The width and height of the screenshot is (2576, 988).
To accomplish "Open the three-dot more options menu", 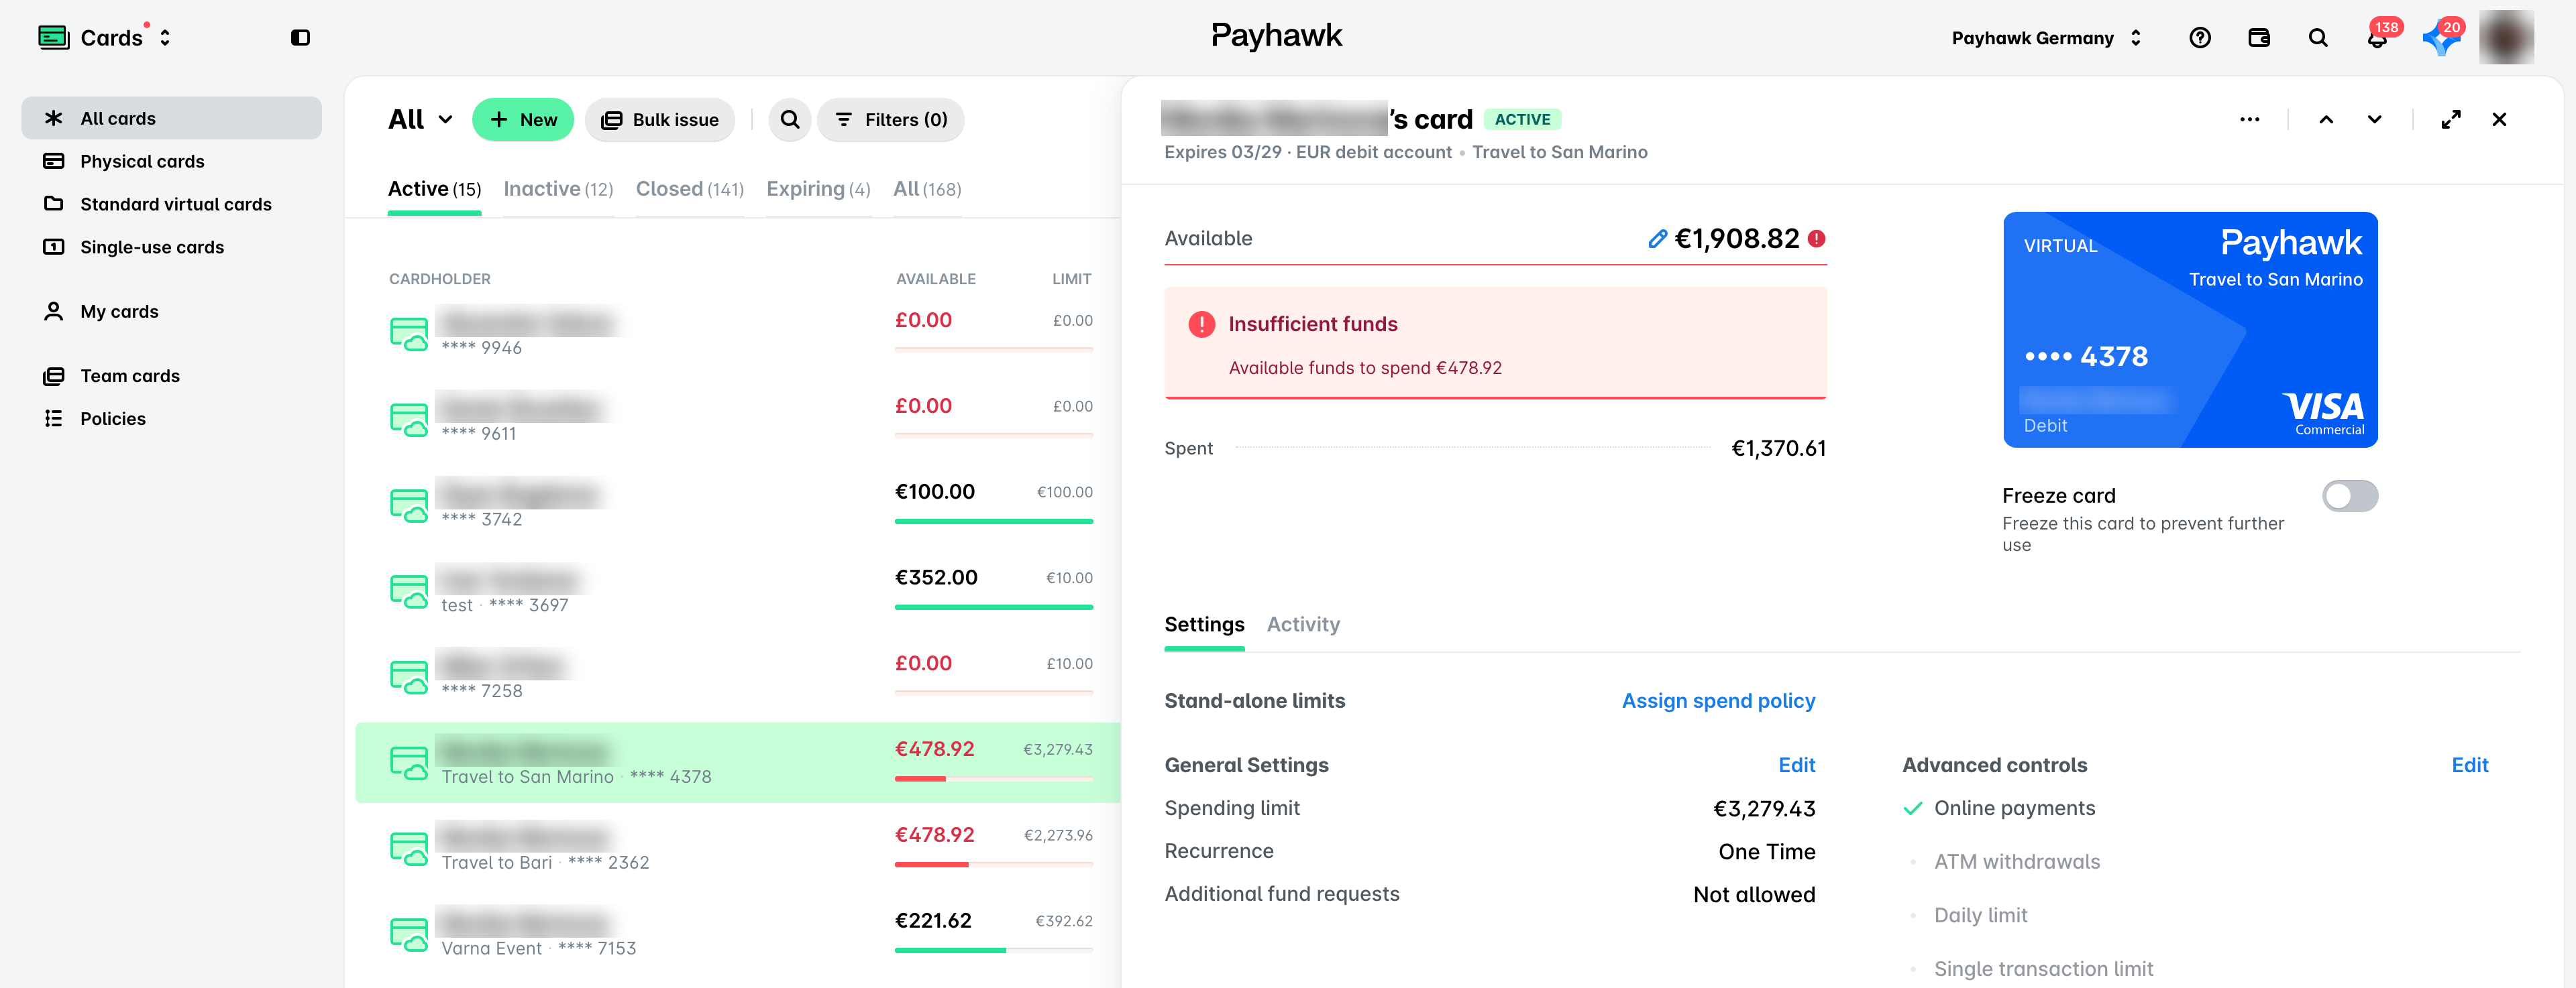I will [2249, 120].
